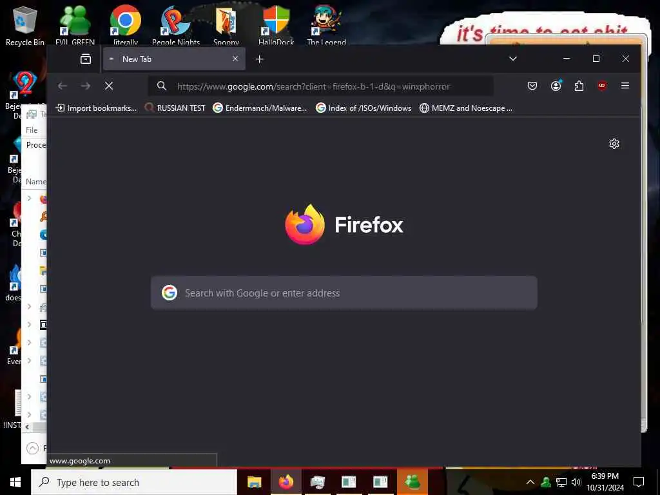Open the Chrome desktop shortcut
The height and width of the screenshot is (495, 660).
pos(126,25)
